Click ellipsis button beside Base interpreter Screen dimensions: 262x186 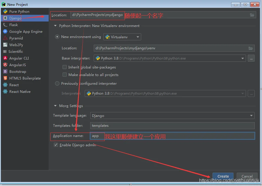[x=251, y=58]
